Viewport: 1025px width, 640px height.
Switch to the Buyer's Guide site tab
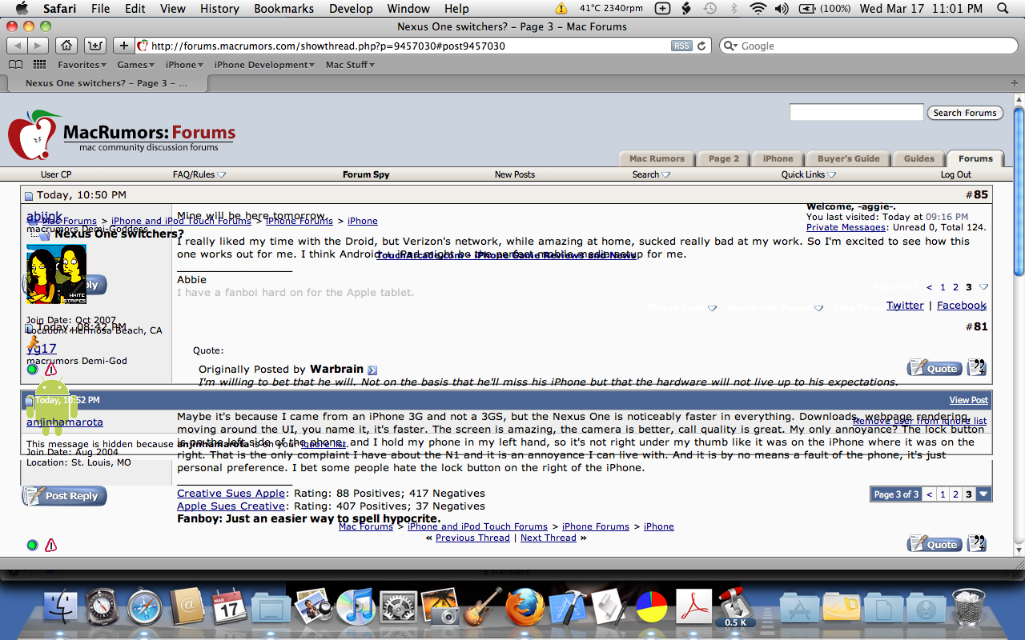tap(848, 158)
